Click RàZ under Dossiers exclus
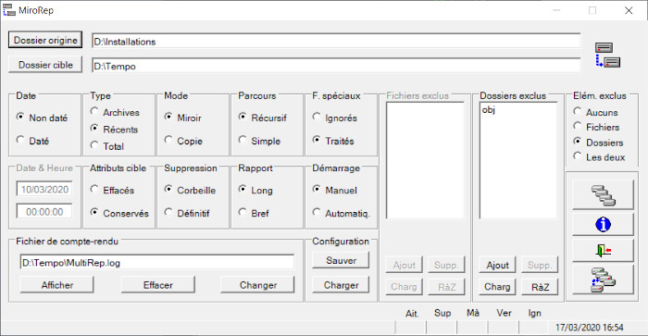This screenshot has width=648, height=336. pos(540,287)
